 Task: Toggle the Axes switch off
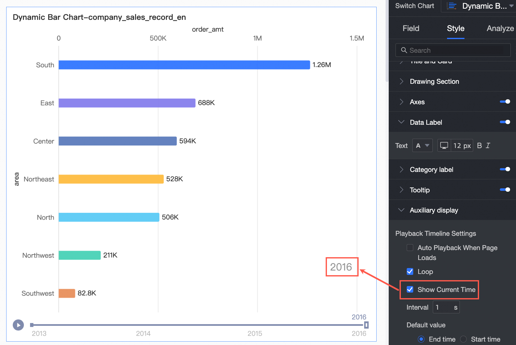coord(505,101)
